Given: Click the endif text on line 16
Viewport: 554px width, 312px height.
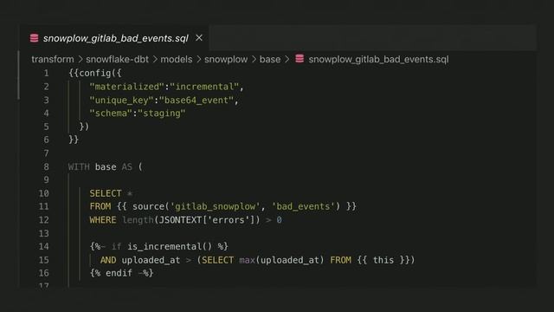Looking at the screenshot, I should click(119, 273).
